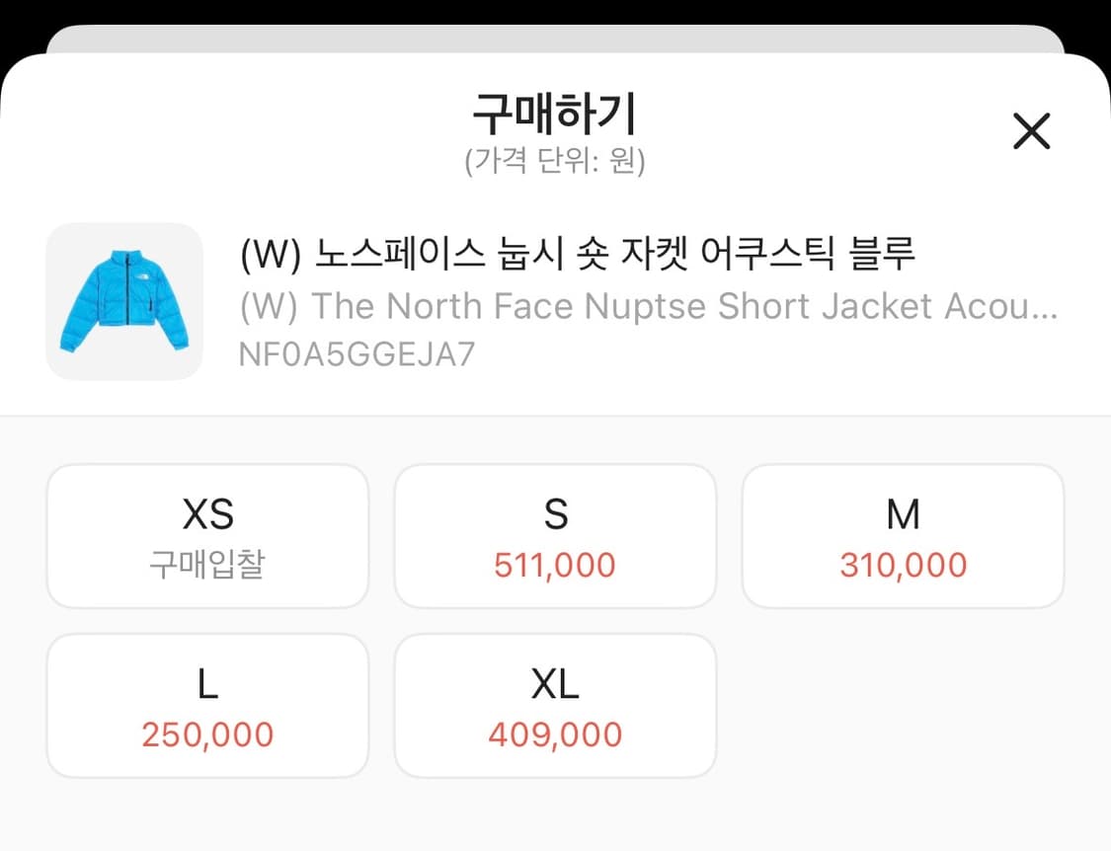The width and height of the screenshot is (1111, 851).
Task: Click the cheapest size option L
Action: tap(207, 704)
